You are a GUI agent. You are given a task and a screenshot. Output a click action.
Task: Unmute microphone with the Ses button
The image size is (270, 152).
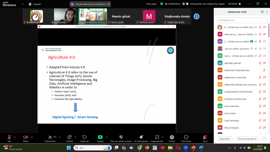pyautogui.click(x=9, y=137)
